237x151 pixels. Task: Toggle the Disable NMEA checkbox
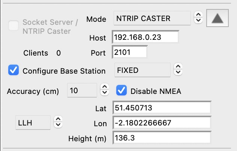click(121, 90)
